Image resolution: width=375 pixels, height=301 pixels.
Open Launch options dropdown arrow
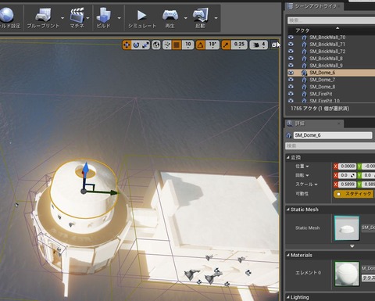216,18
